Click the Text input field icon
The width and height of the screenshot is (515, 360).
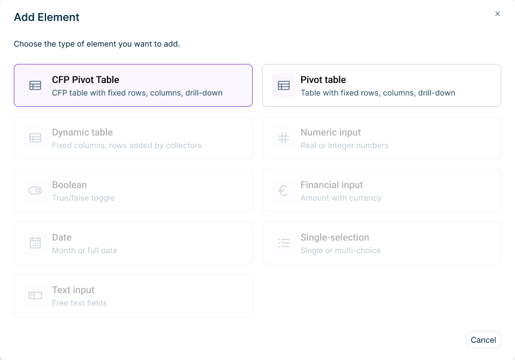[x=35, y=296]
